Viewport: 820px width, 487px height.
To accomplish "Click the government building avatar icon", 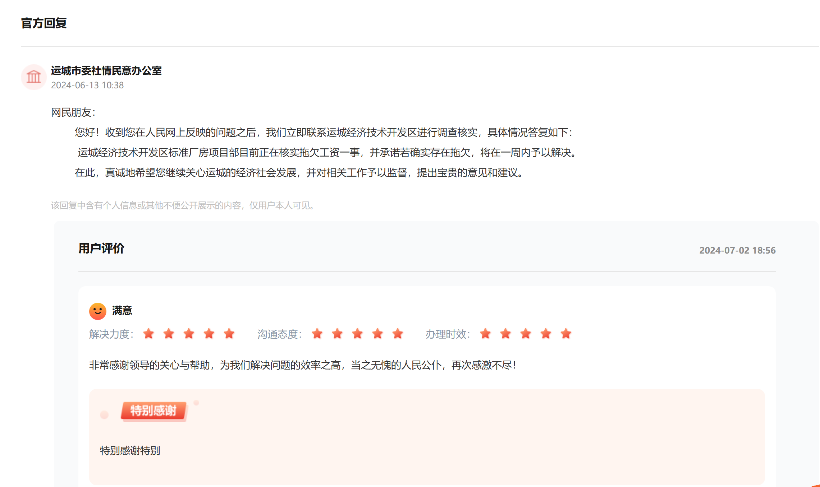I will point(34,77).
